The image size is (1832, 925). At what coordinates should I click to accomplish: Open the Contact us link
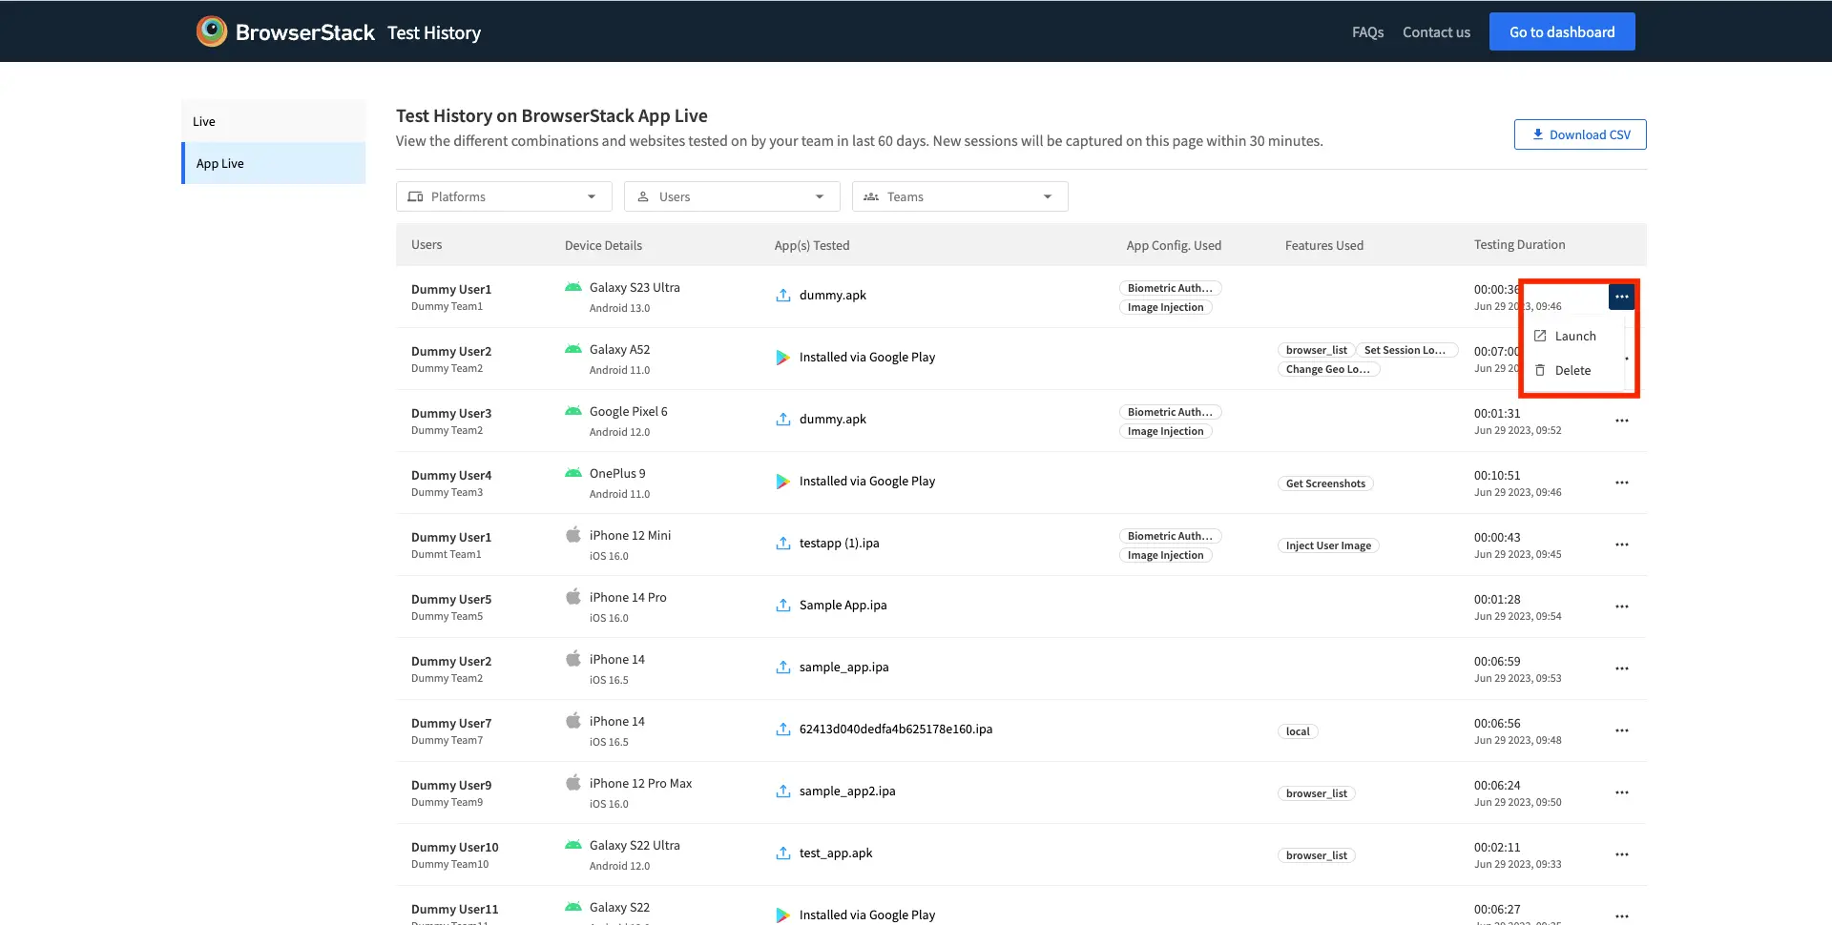click(x=1435, y=32)
